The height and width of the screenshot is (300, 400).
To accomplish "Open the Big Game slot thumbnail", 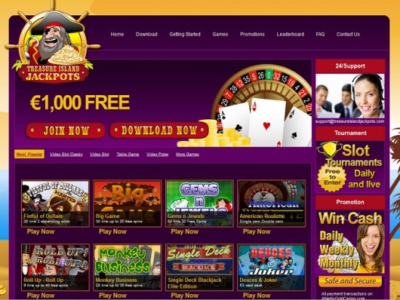I will (x=127, y=203).
